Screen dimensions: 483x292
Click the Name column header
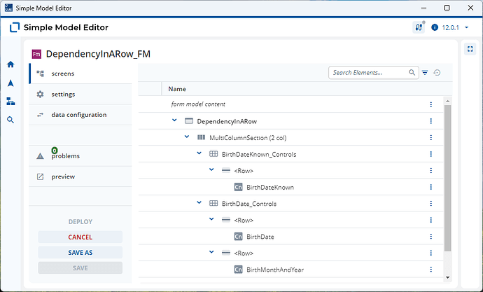[177, 89]
